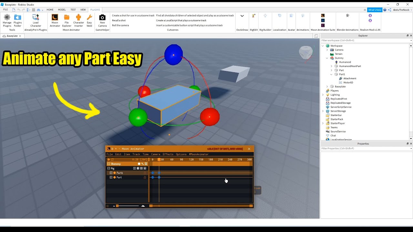The width and height of the screenshot is (413, 232).
Task: Activate the Easy Weld tool
Action: click(89, 21)
